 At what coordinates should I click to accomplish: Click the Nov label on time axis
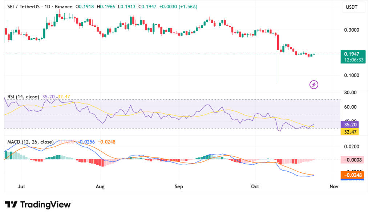(333, 187)
